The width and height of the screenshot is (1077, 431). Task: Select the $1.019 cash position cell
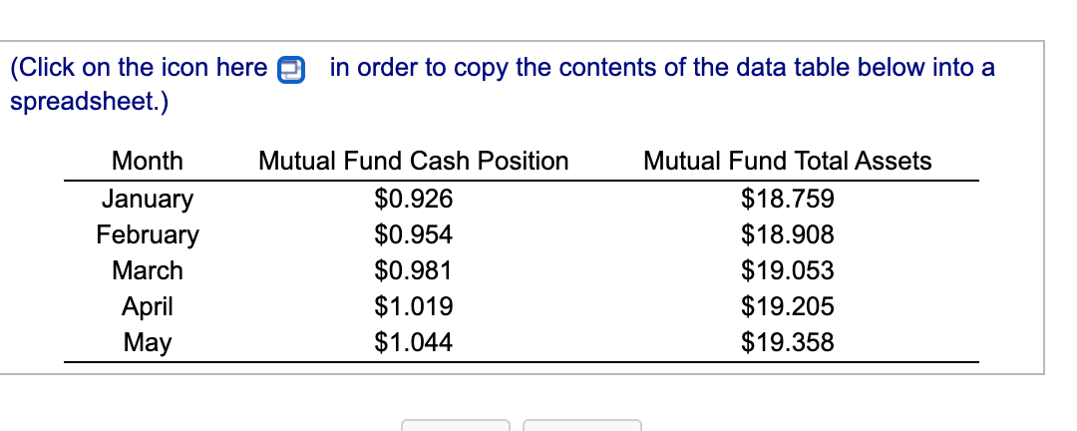click(x=414, y=306)
